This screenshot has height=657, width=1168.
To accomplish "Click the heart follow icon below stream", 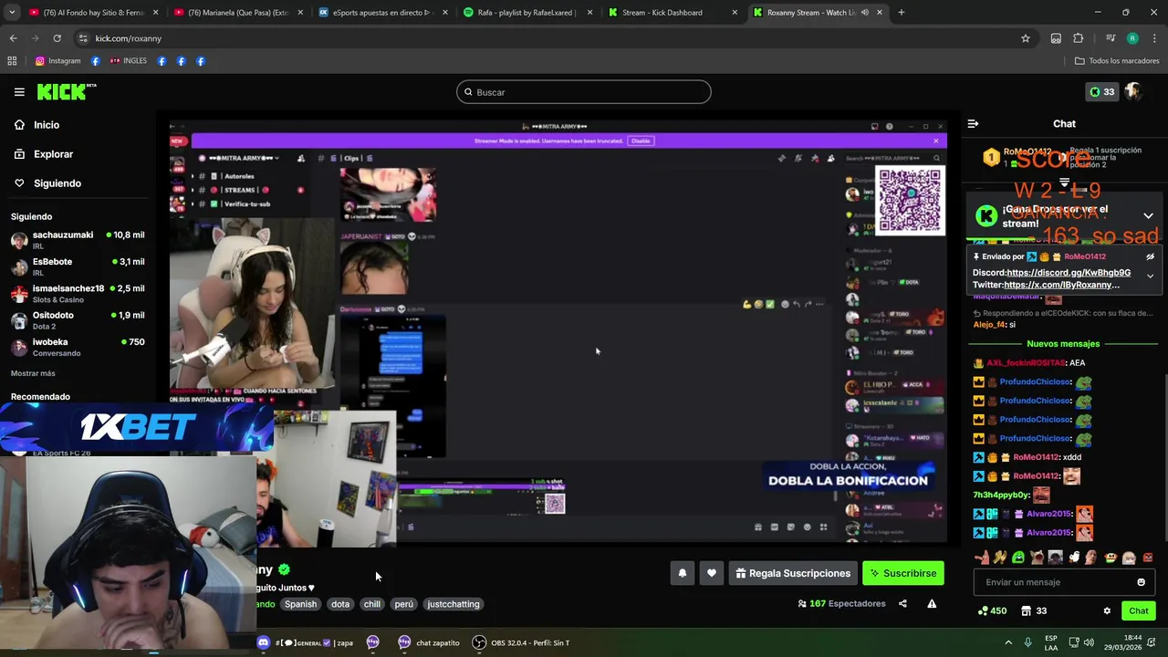I will [x=711, y=573].
